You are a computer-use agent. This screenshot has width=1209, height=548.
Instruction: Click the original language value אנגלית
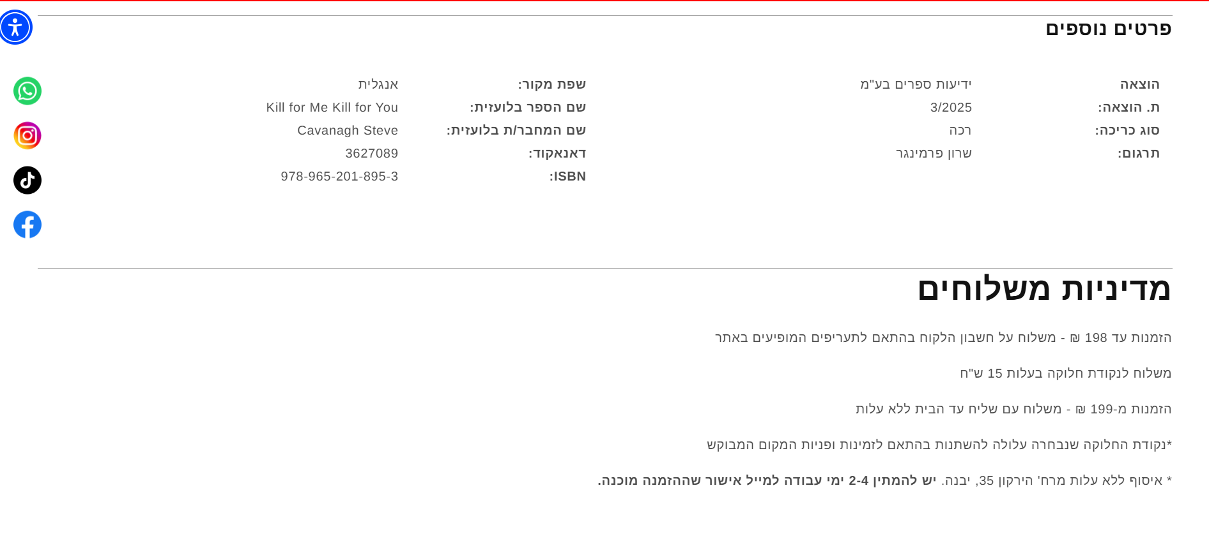point(378,84)
